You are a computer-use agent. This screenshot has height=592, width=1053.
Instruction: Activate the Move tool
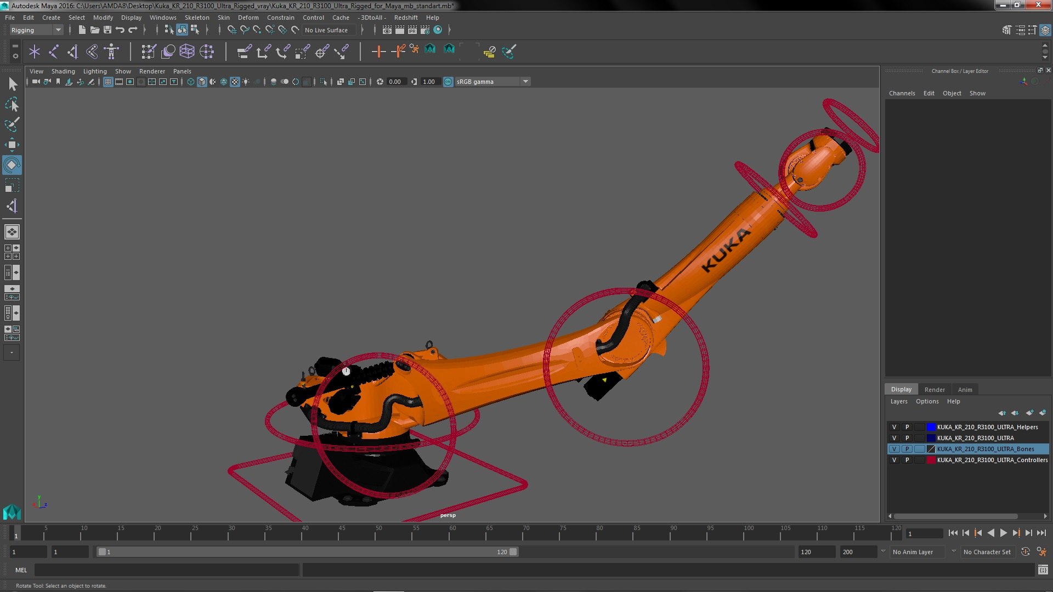click(12, 145)
